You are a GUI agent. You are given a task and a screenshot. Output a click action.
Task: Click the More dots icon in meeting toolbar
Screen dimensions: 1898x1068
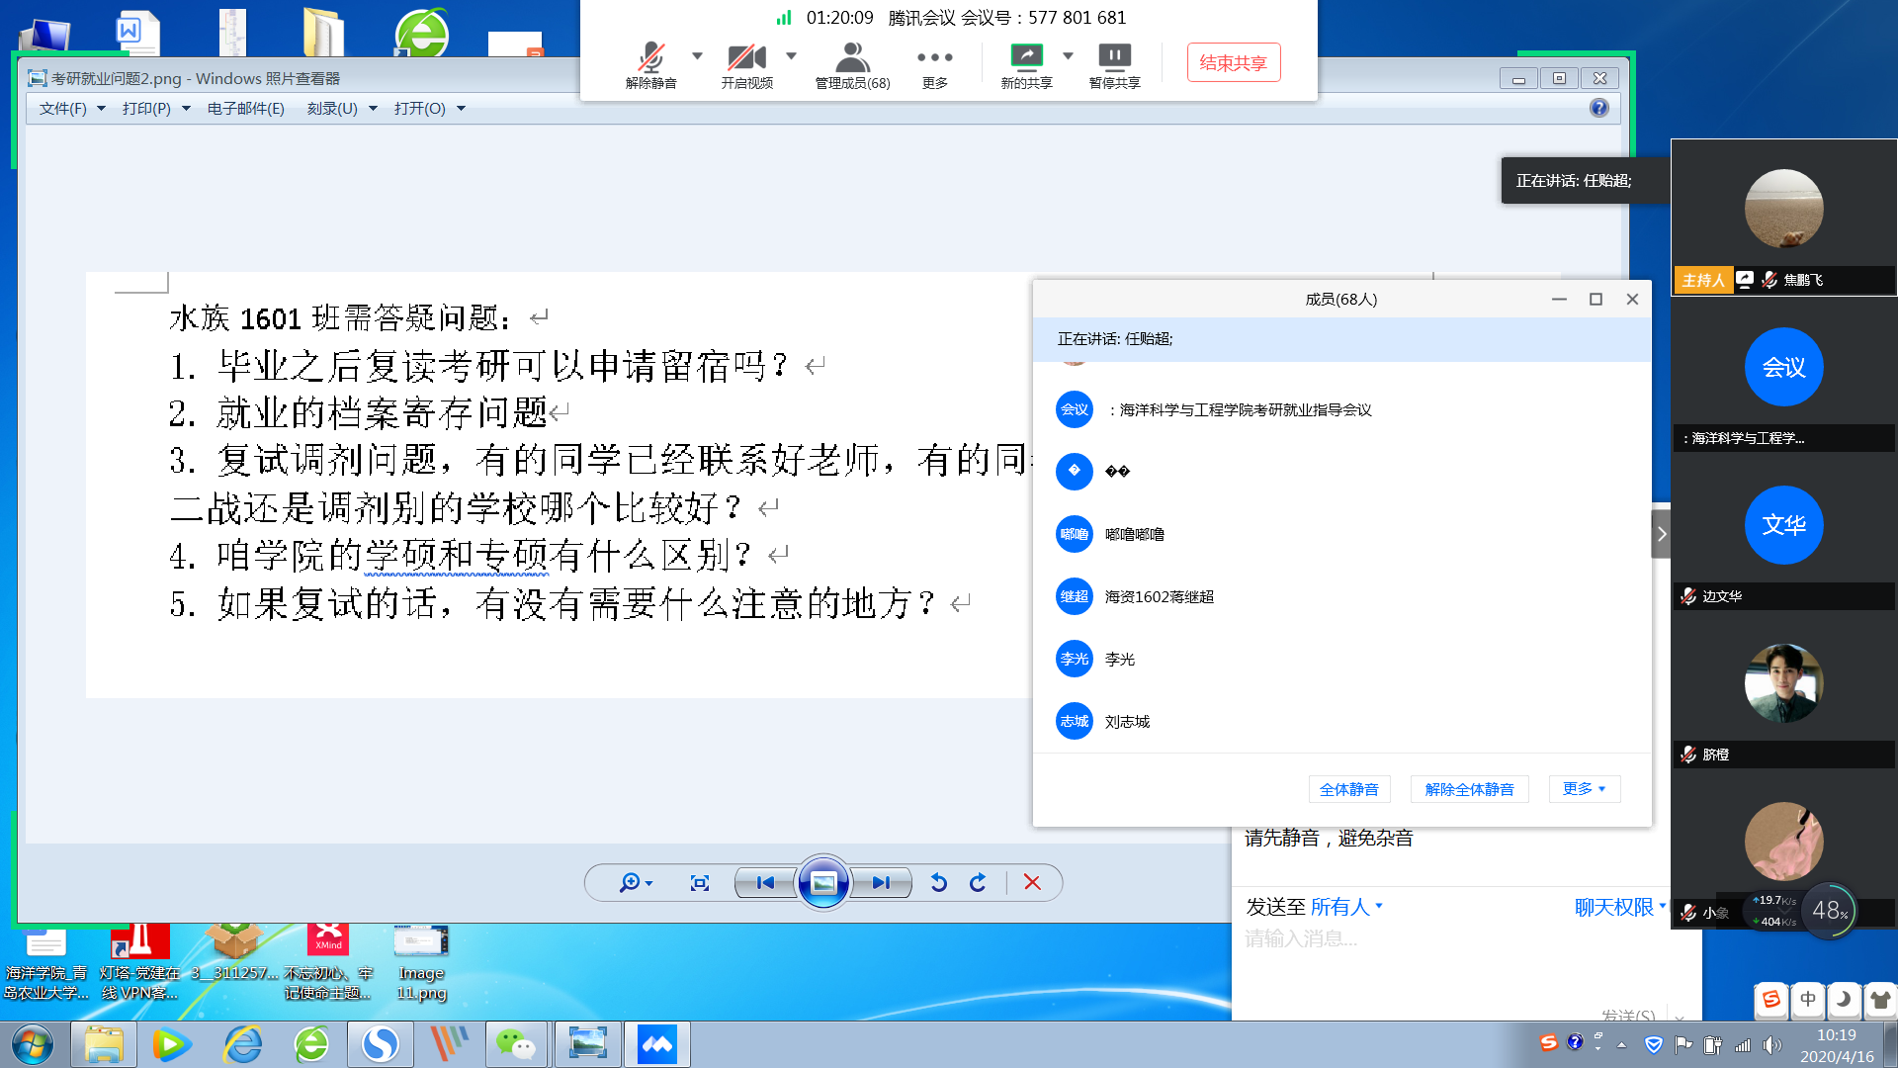pos(934,59)
